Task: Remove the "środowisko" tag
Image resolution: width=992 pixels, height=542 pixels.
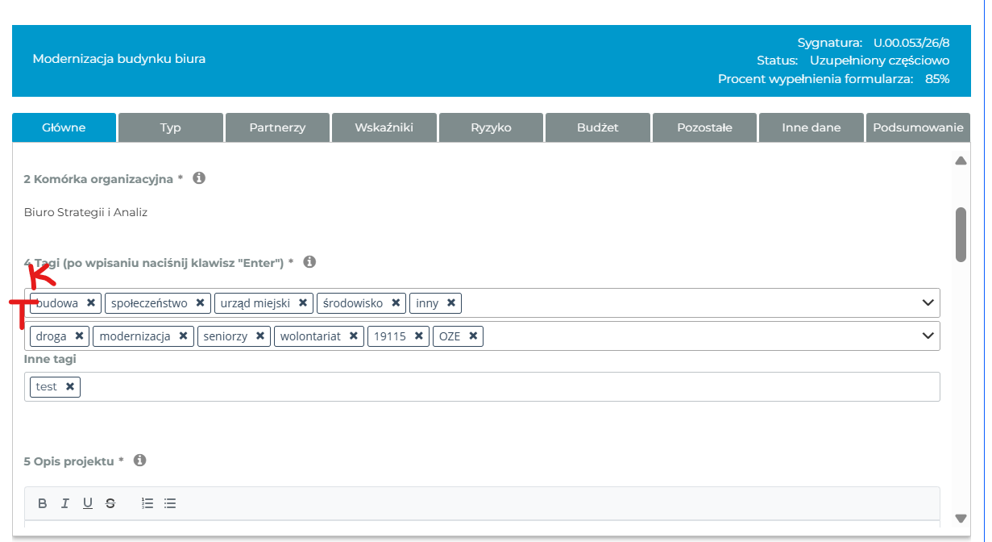Action: pyautogui.click(x=396, y=303)
